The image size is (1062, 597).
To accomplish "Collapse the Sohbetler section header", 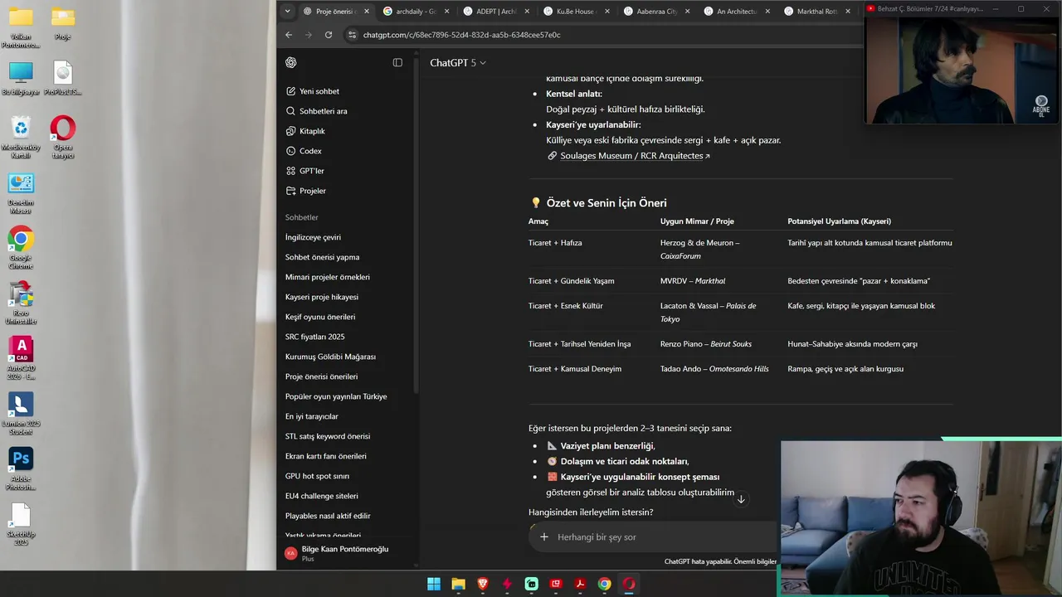I will [x=302, y=217].
